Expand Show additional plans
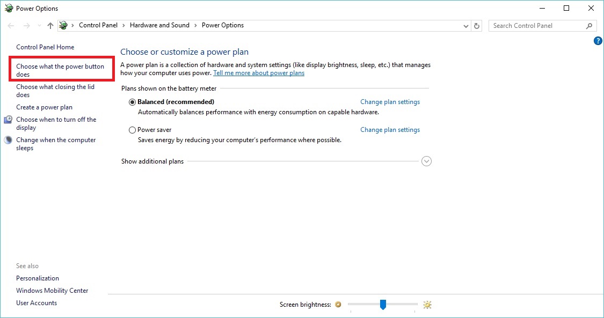 [x=426, y=161]
